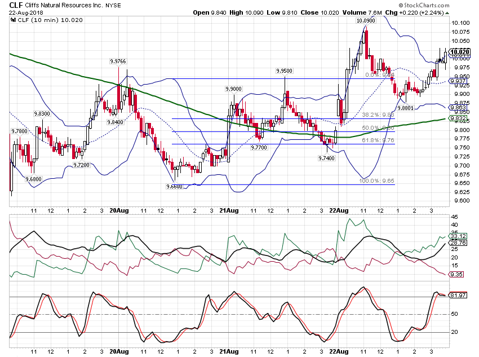Click the Open 9.840 value
Image resolution: width=479 pixels, height=357 pixels.
[210, 12]
